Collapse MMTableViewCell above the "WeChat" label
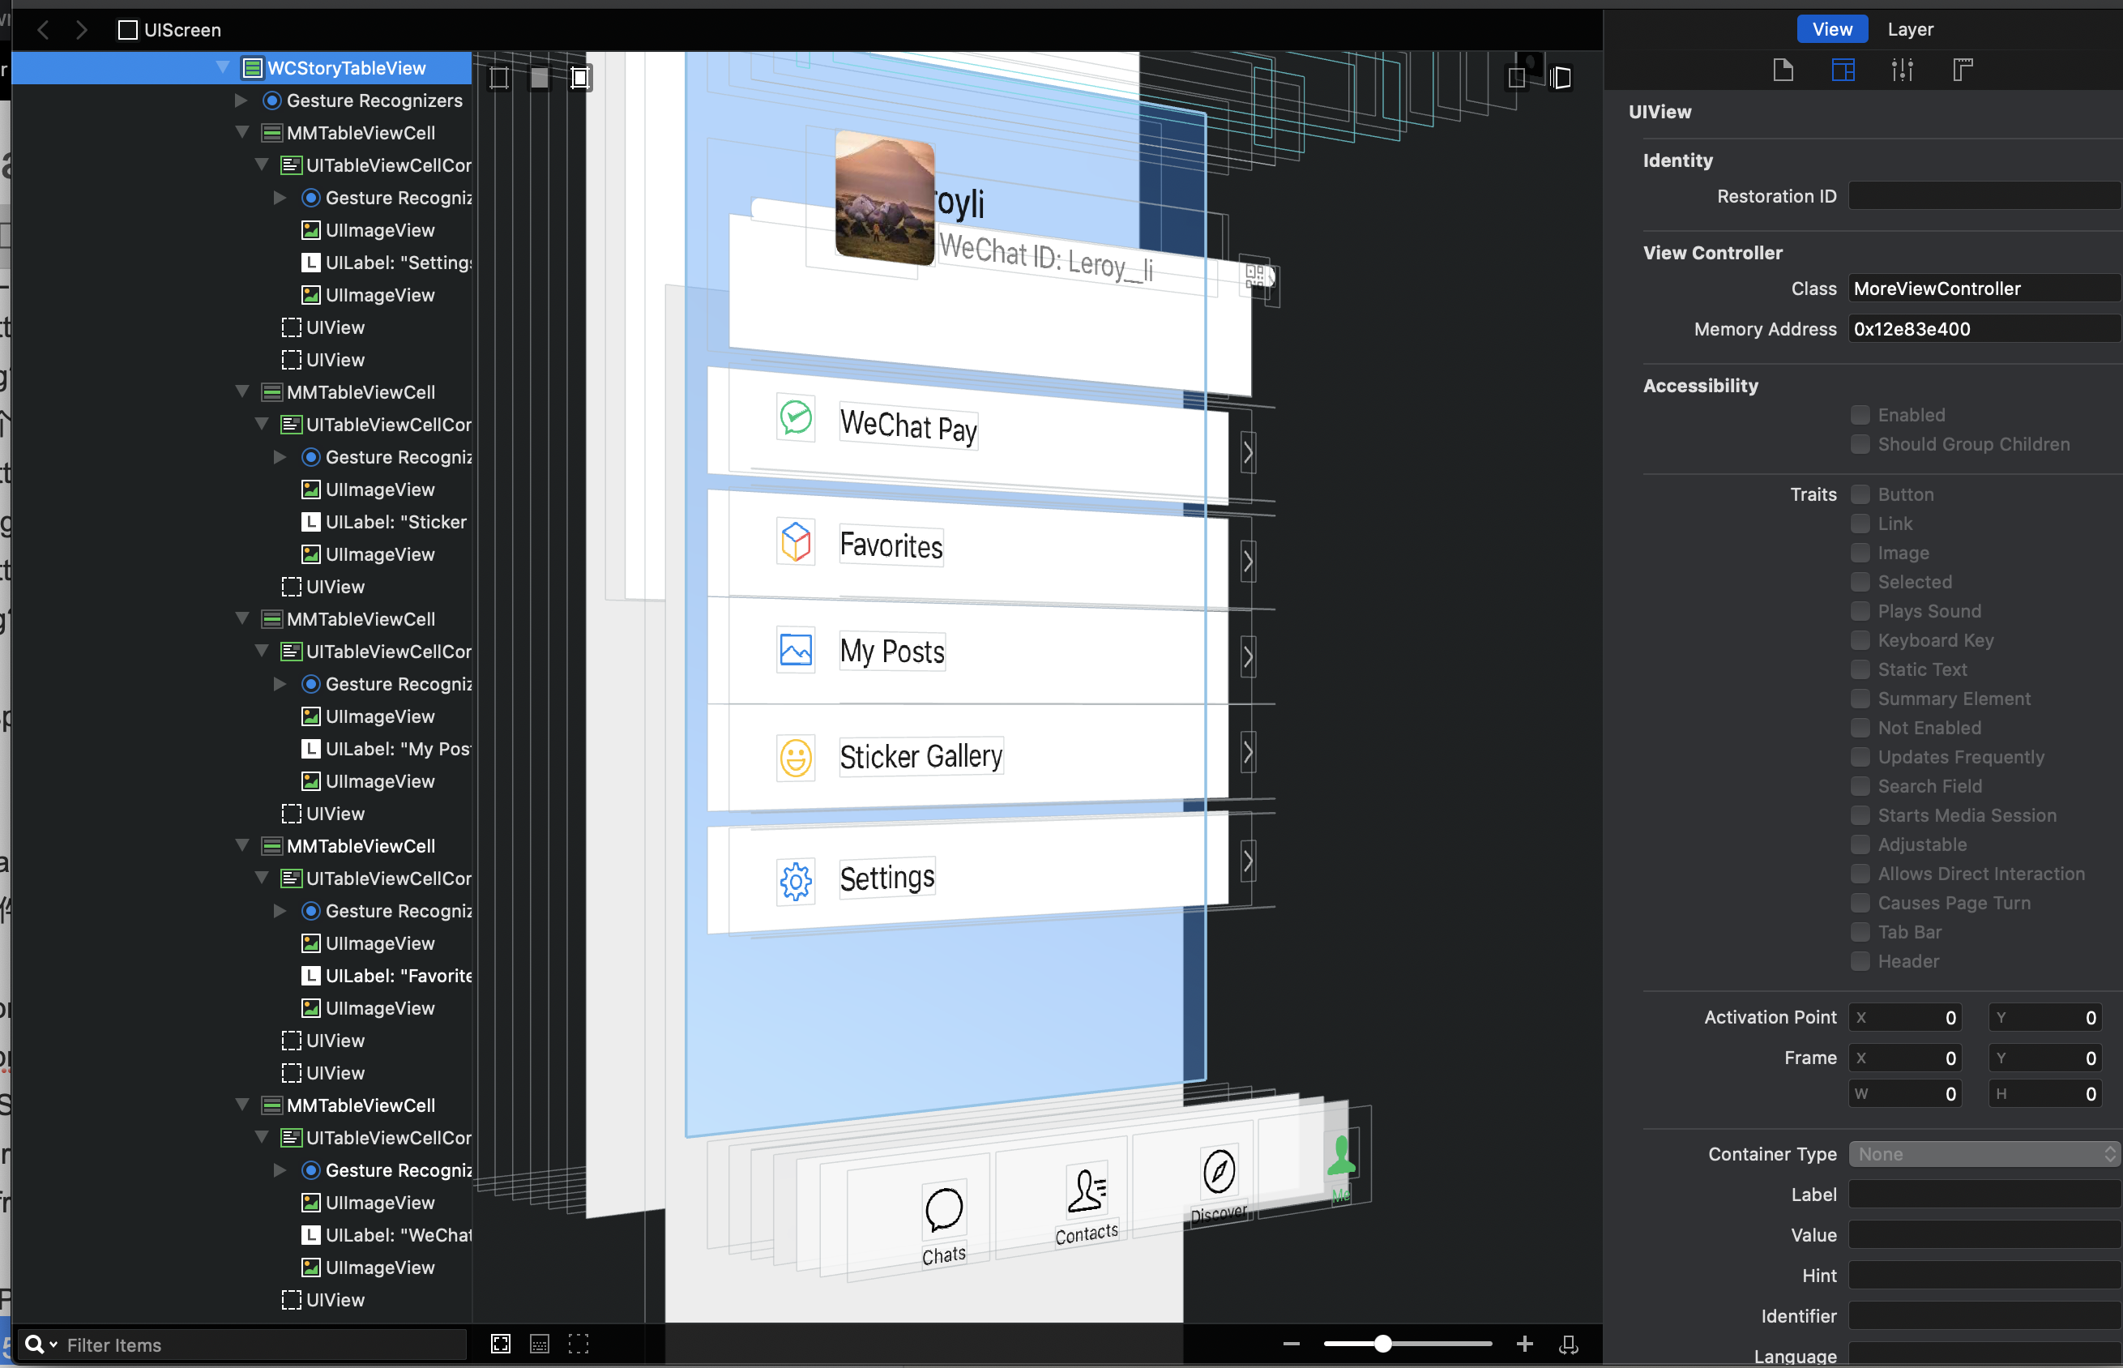Viewport: 2123px width, 1368px height. 241,1105
